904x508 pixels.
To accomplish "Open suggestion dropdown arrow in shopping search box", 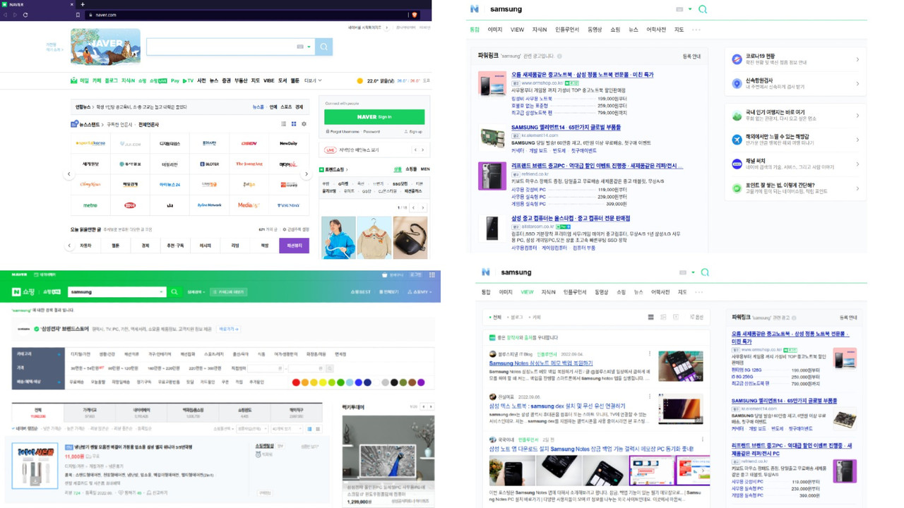I will (162, 291).
